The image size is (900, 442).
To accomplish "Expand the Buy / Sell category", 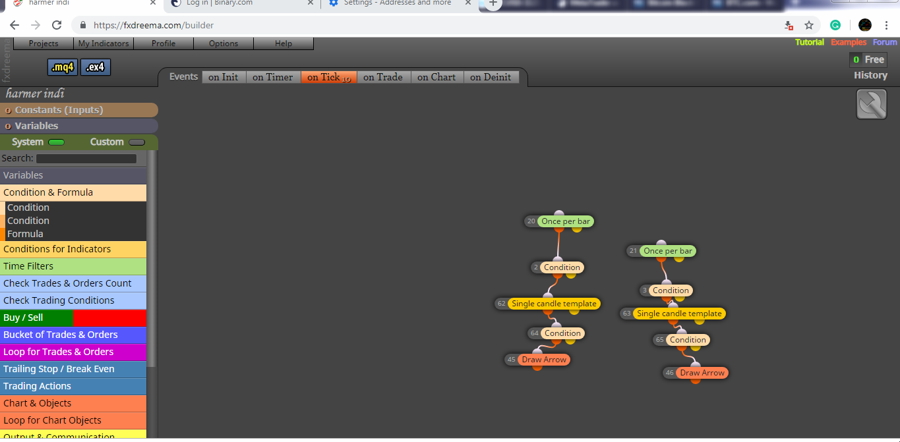I will point(73,318).
